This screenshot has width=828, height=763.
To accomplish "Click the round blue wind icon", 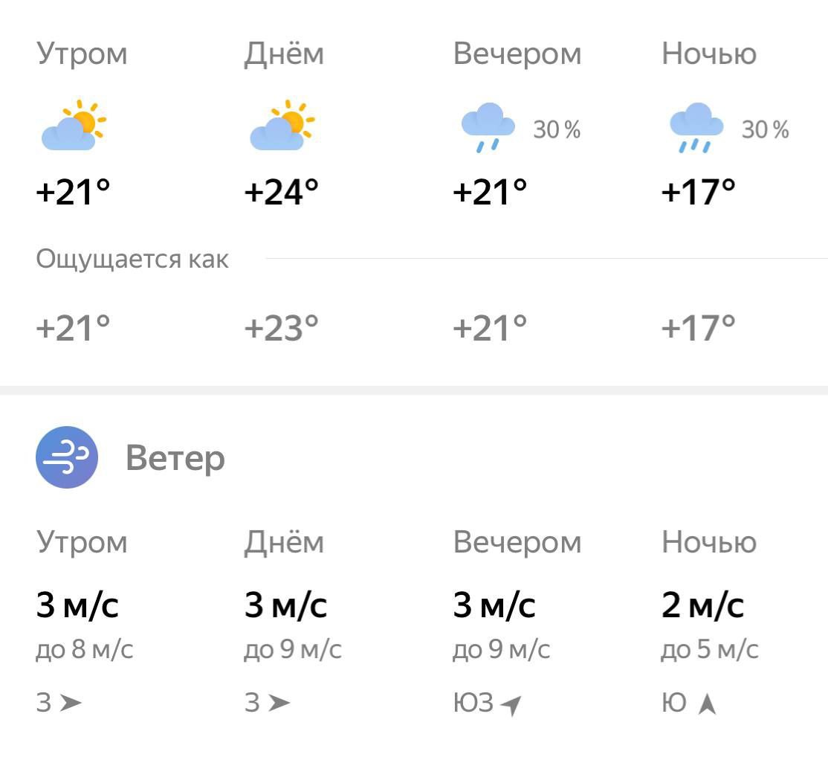I will click(x=67, y=457).
